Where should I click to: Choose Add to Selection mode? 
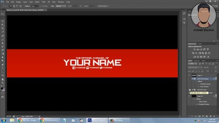(14, 6)
